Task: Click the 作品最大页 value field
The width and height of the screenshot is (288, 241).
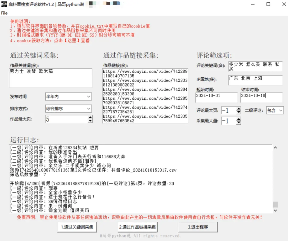Action: 66,119
